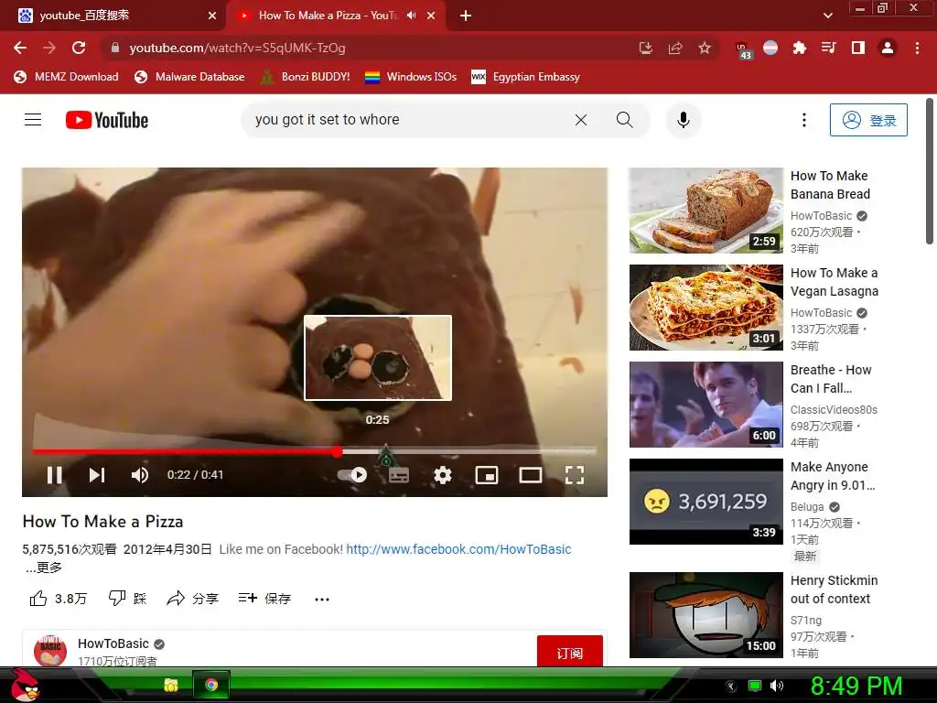Viewport: 937px width, 703px height.
Task: Start voice search with microphone icon
Action: click(684, 120)
